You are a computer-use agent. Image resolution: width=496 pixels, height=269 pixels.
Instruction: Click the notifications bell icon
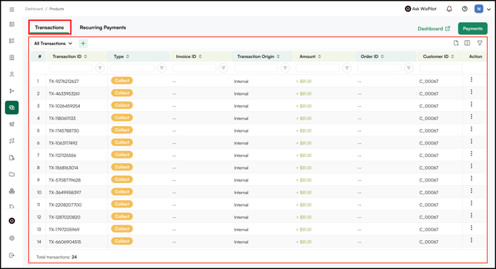coord(449,9)
